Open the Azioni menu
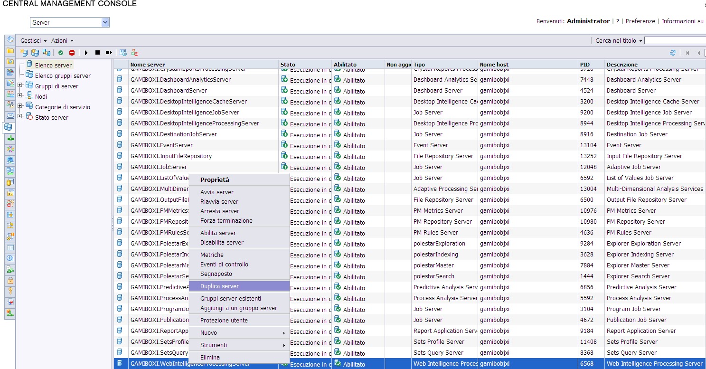This screenshot has height=369, width=706. [x=62, y=41]
